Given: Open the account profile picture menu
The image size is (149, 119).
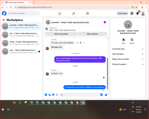Looking at the screenshot, I should coord(143,13).
